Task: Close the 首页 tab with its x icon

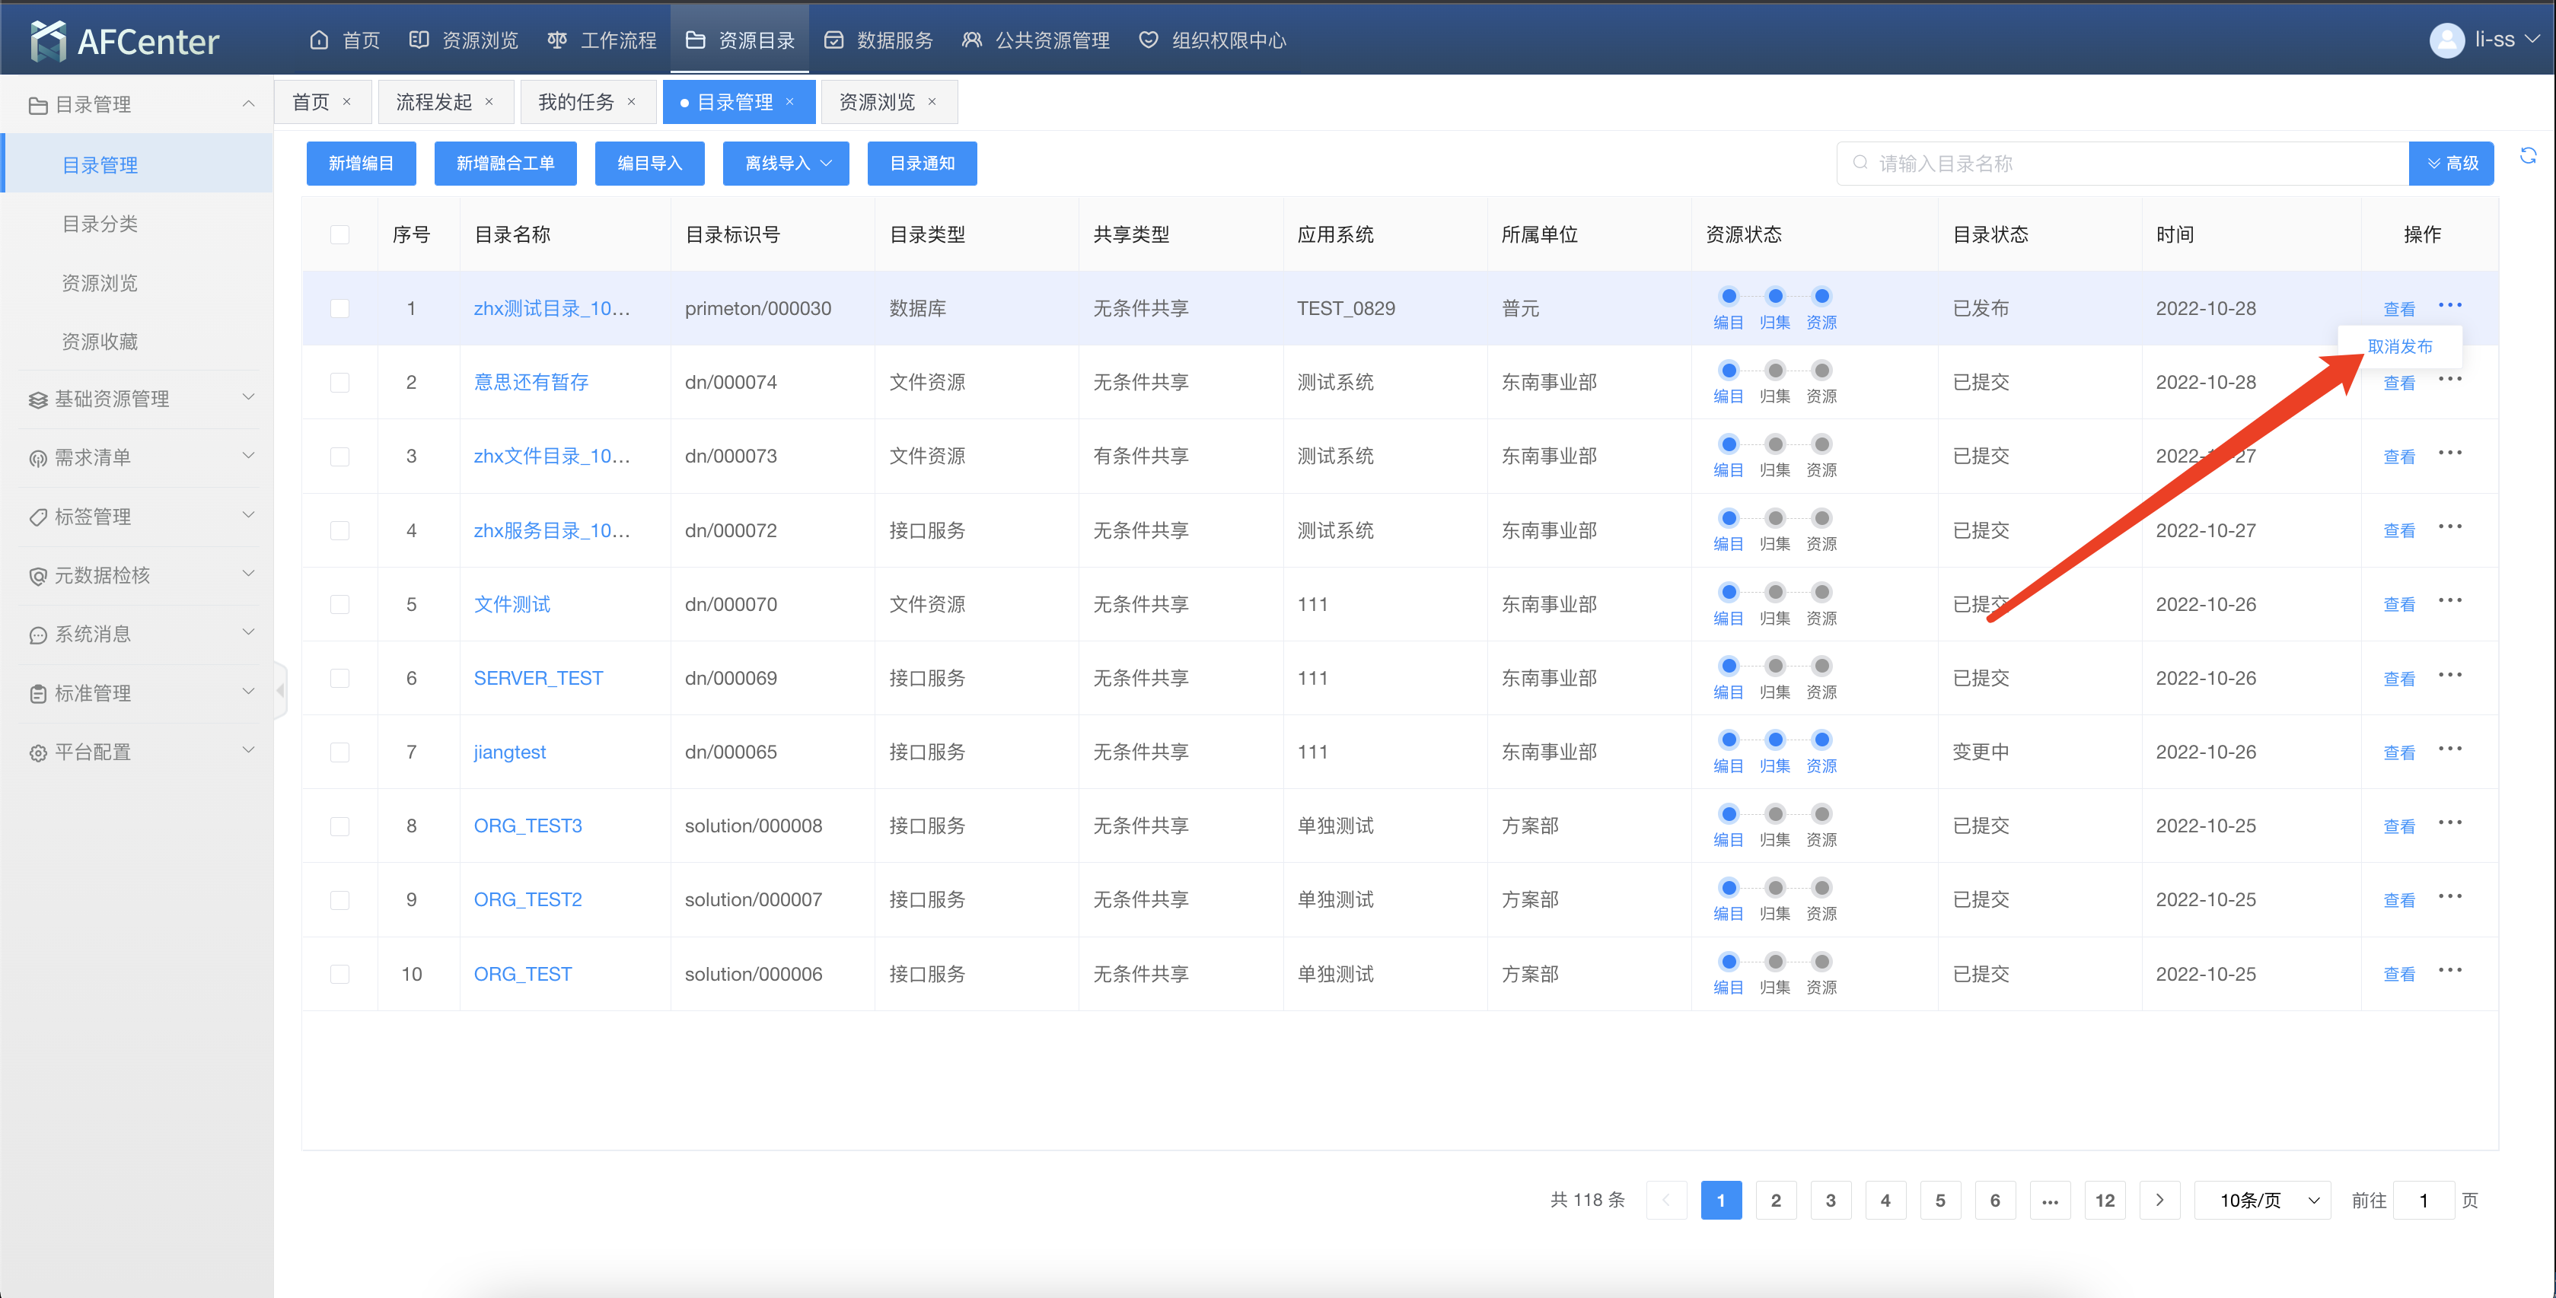Action: click(x=346, y=102)
